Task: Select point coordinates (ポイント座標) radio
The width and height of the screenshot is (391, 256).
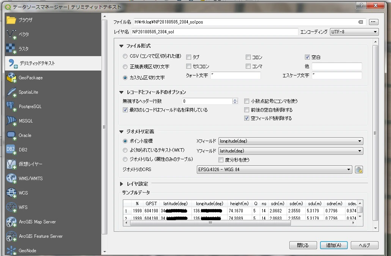Action: [x=125, y=141]
